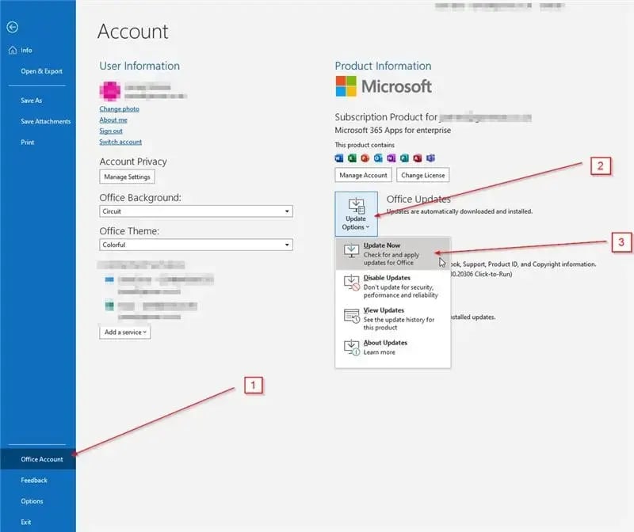The width and height of the screenshot is (634, 532).
Task: Open the Office Theme combo box
Action: [x=196, y=245]
